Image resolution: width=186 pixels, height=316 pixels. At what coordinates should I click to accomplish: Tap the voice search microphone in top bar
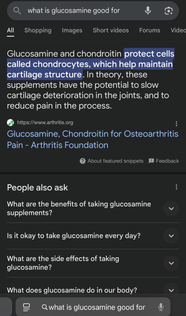click(148, 10)
